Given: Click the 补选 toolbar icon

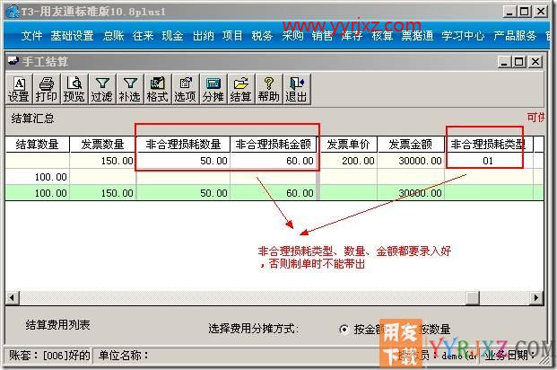Looking at the screenshot, I should (130, 89).
